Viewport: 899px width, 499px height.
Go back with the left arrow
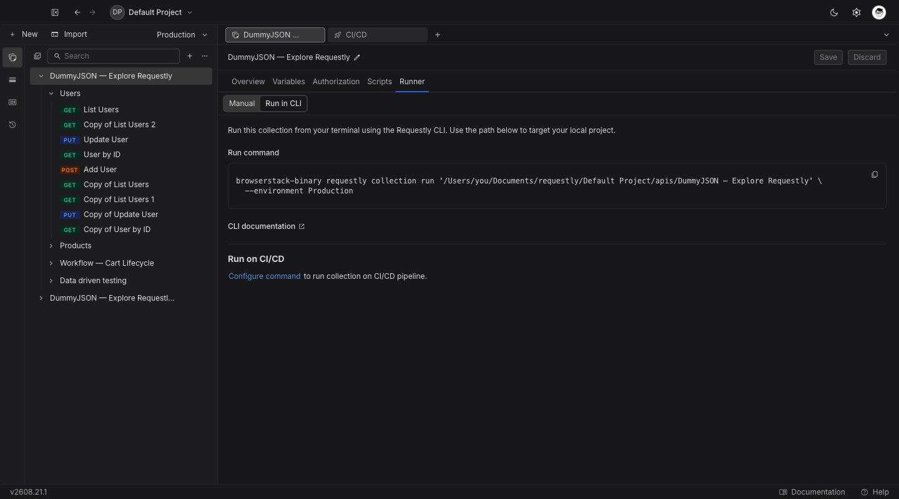77,12
